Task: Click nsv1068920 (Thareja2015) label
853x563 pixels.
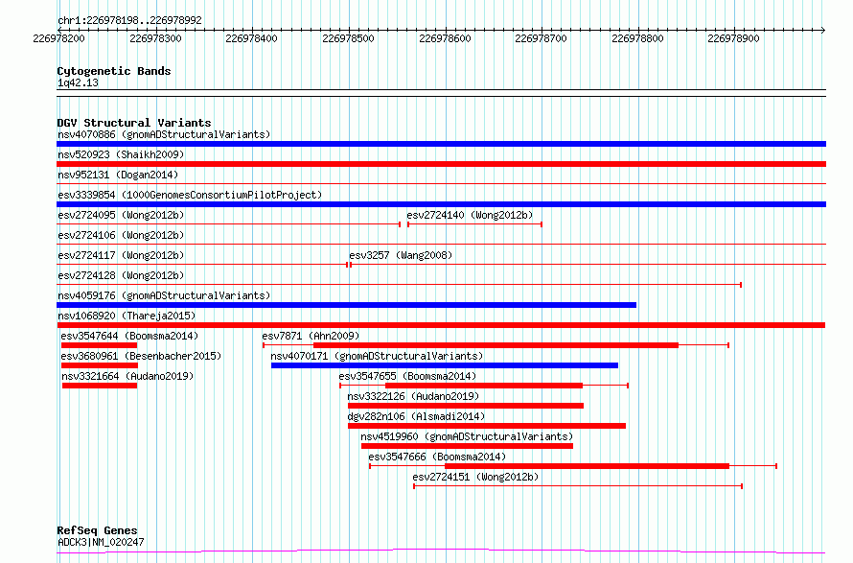Action: [x=127, y=316]
